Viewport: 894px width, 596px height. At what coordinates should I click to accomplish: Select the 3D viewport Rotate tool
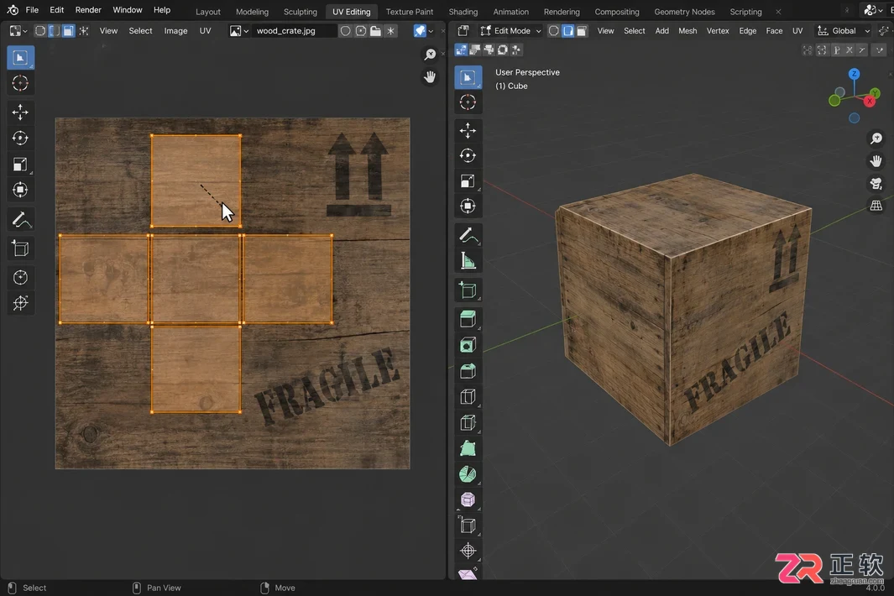tap(468, 155)
